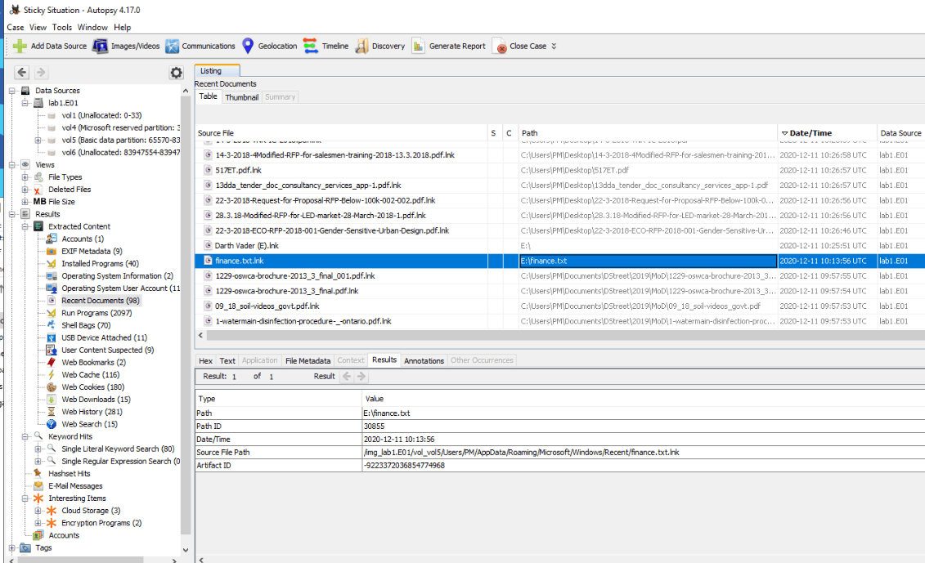
Task: Expand Cloud Storage (3) interesting items
Action: (38, 511)
